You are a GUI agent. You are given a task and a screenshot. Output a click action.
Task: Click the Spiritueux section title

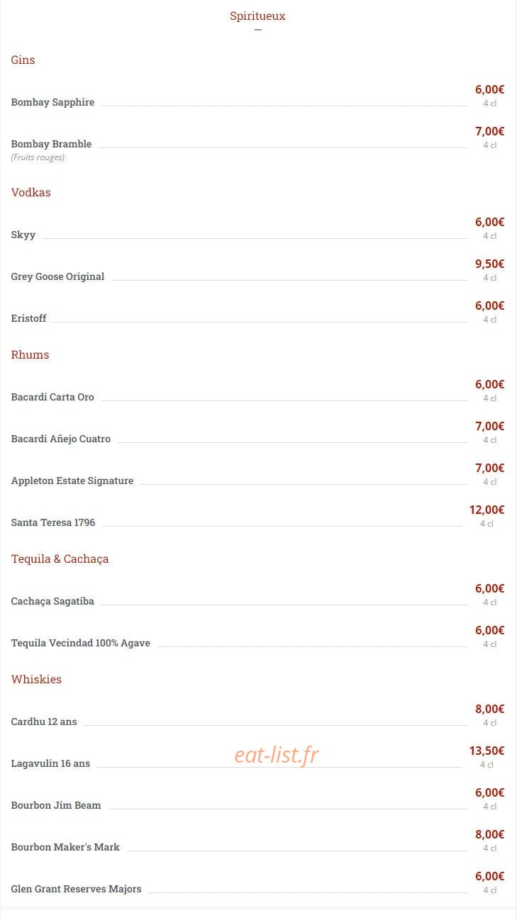257,16
